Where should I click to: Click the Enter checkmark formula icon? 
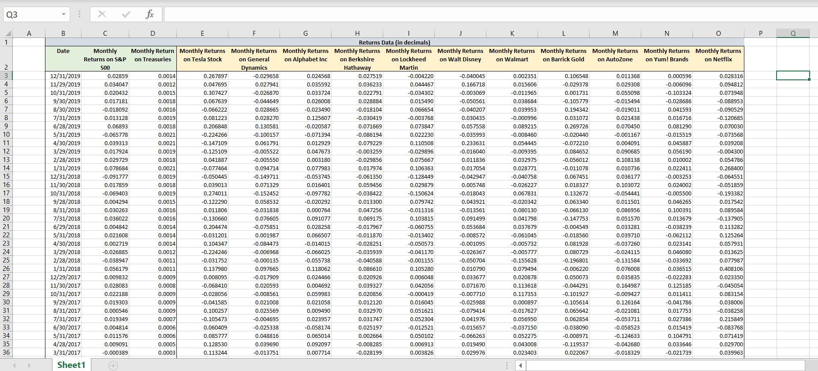pyautogui.click(x=126, y=14)
